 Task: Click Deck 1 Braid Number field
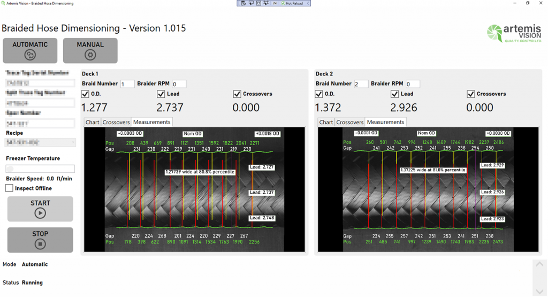(127, 84)
